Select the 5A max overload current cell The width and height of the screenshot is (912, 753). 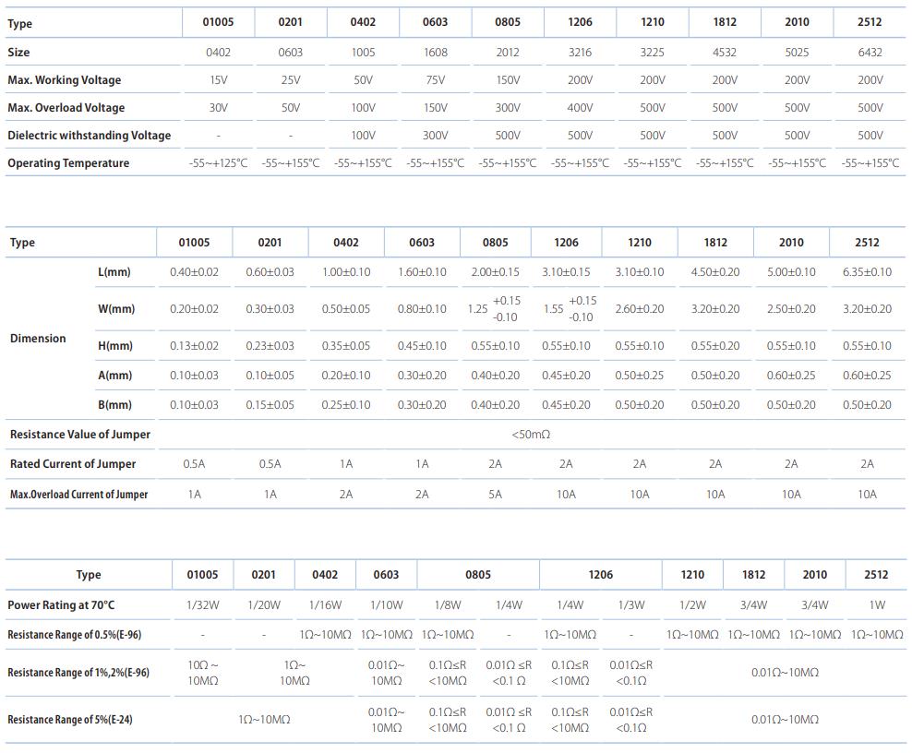tap(495, 495)
